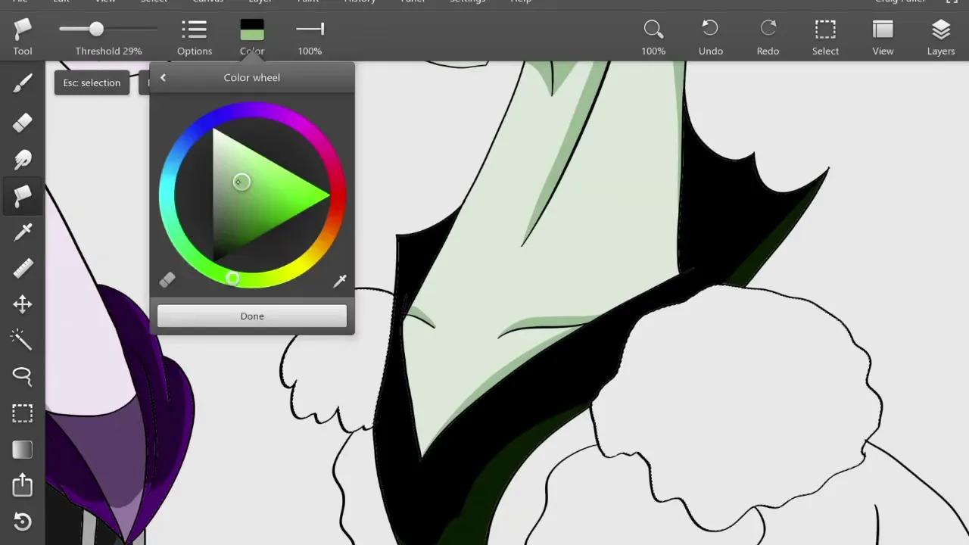Open the Layers panel
Viewport: 969px width, 545px height.
[x=941, y=37]
